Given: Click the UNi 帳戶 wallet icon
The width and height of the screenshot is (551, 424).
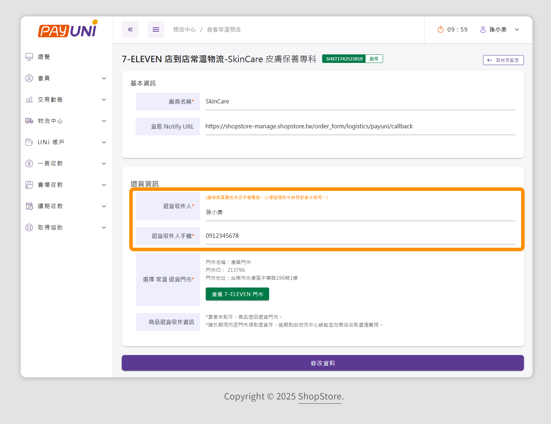Looking at the screenshot, I should tap(29, 142).
